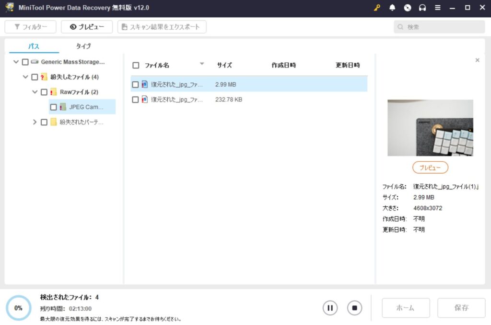Check the 紛失したファイル (4) checkbox

tap(35, 77)
